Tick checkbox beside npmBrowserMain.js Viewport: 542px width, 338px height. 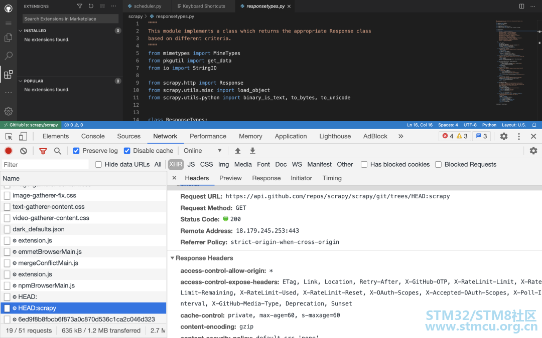coord(7,285)
